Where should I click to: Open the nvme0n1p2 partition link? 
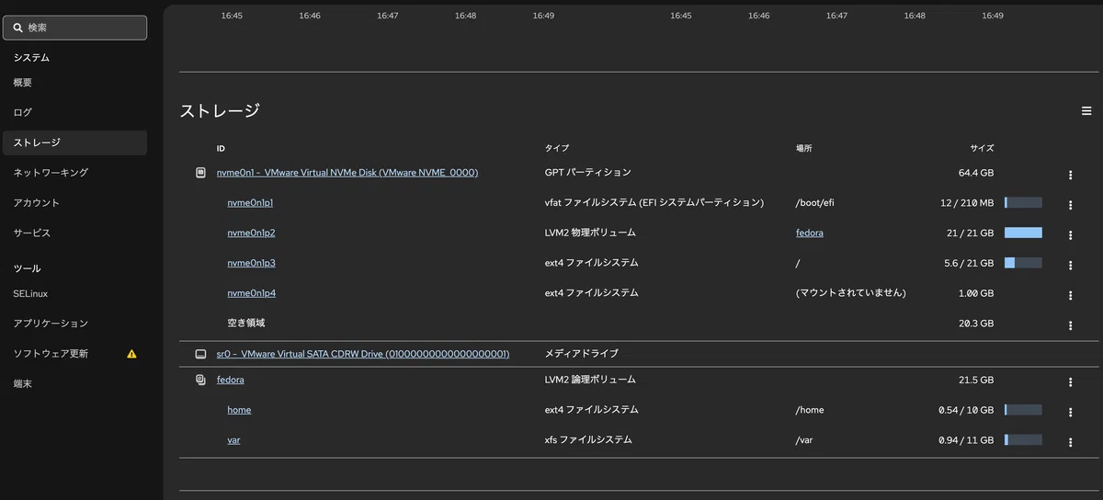tap(251, 233)
